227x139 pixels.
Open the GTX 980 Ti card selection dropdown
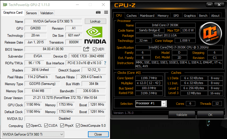point(33,134)
